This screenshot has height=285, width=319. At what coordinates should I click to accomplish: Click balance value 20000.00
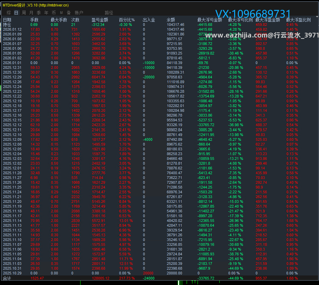coord(174,273)
